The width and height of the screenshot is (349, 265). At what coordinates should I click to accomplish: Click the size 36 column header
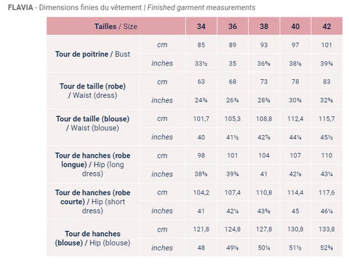tap(233, 26)
